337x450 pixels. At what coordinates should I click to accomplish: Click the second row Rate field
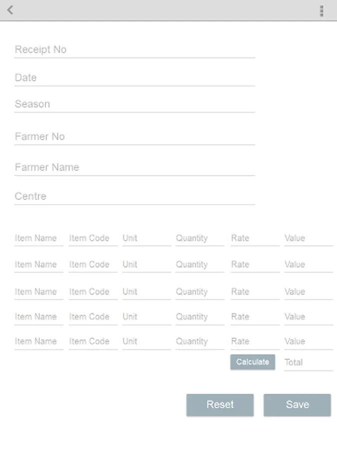[254, 264]
